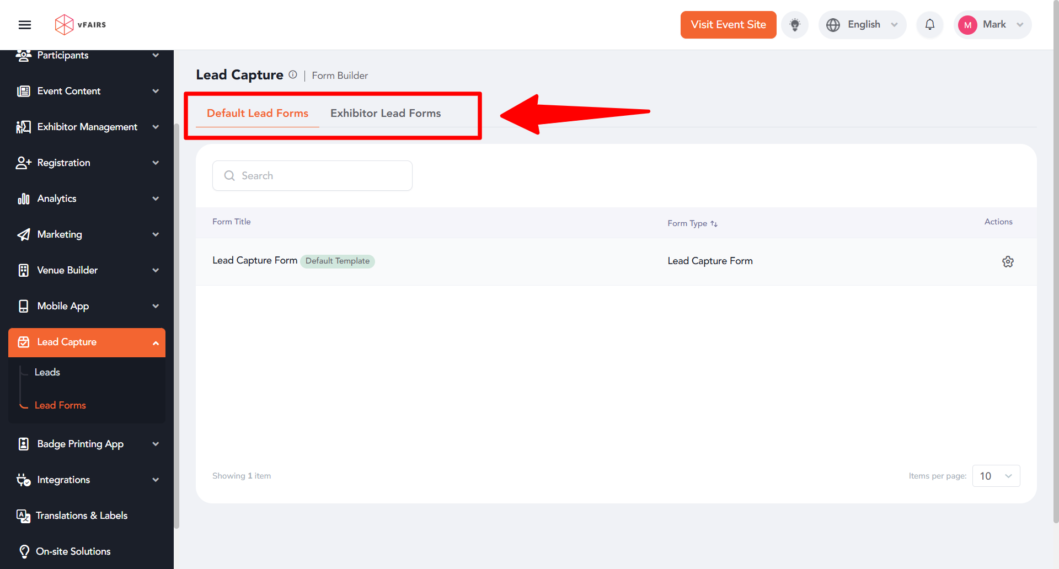This screenshot has width=1059, height=569.
Task: Expand the Integrations chevron
Action: tap(156, 480)
